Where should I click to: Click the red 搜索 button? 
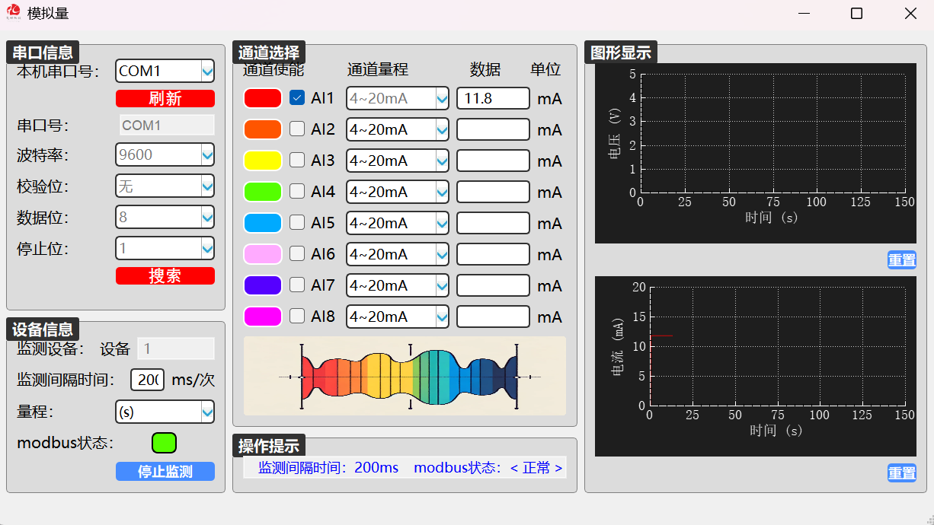pyautogui.click(x=165, y=275)
